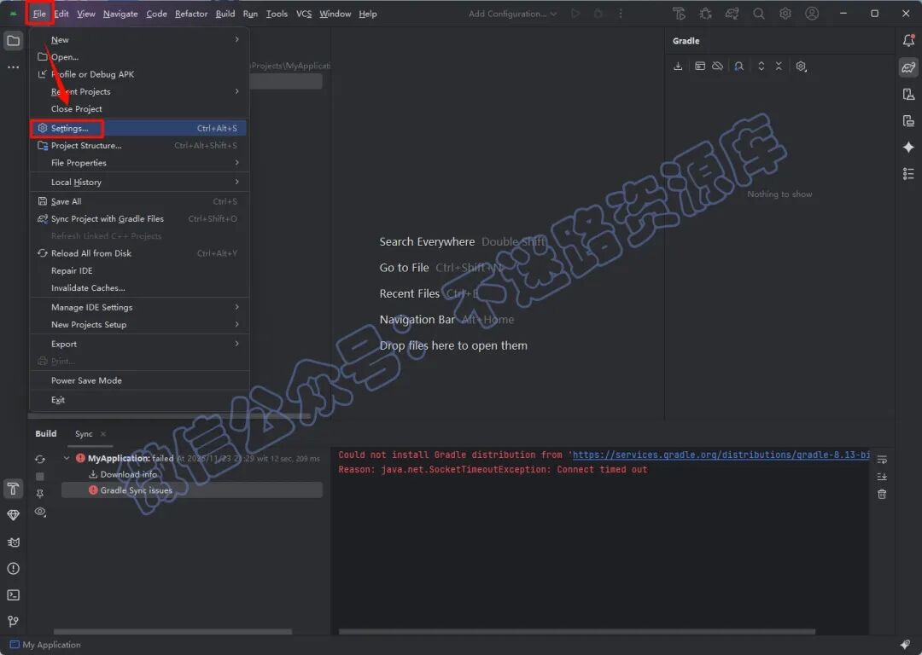Expand the Local History submenu arrow
Image resolution: width=922 pixels, height=655 pixels.
pyautogui.click(x=237, y=183)
